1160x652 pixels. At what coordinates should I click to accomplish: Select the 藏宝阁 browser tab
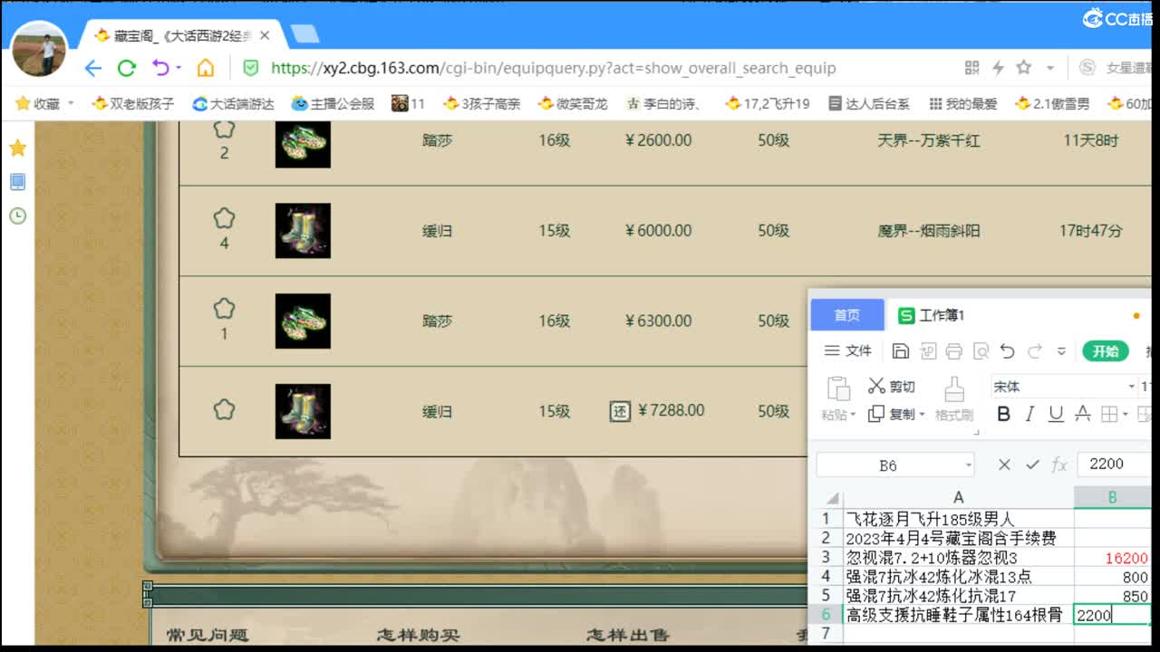point(183,36)
